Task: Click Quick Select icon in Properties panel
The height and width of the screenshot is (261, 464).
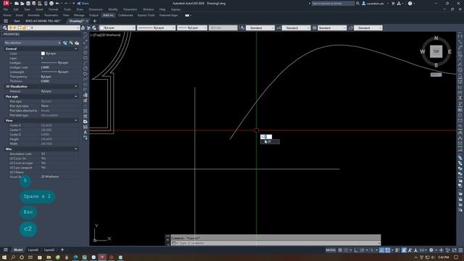Action: pyautogui.click(x=77, y=43)
